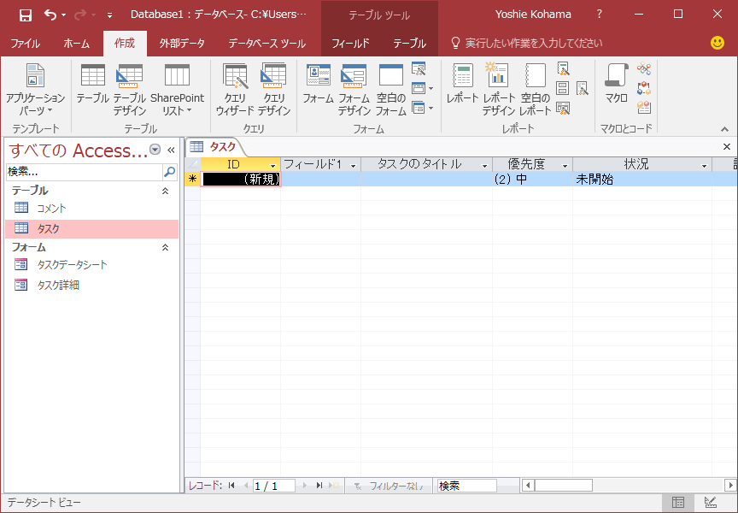This screenshot has width=738, height=513.
Task: Select the タスク詳細 form
Action: point(91,285)
